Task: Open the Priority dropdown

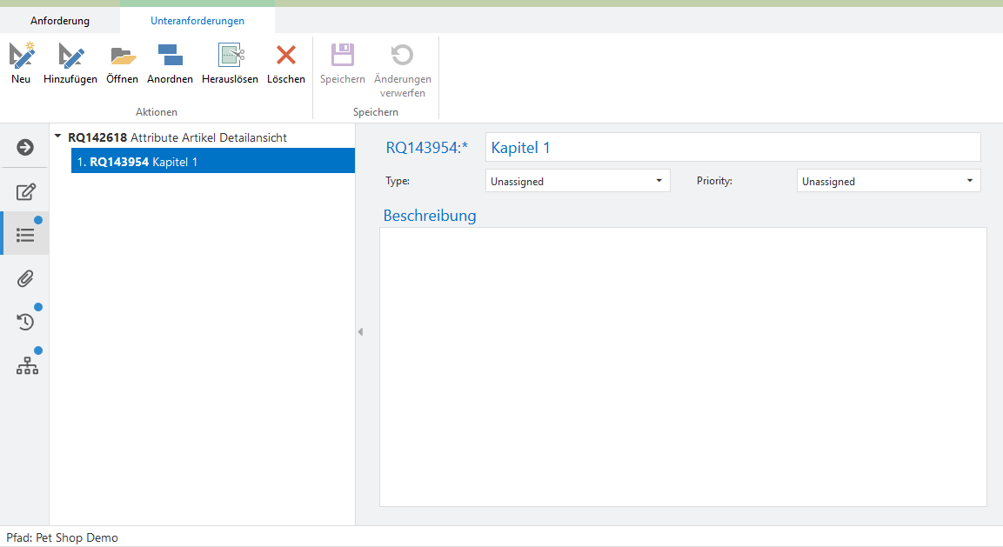Action: (888, 181)
